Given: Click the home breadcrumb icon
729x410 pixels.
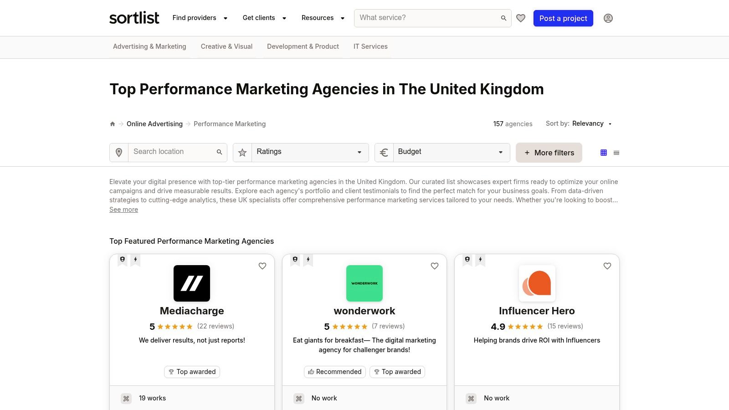Looking at the screenshot, I should click(x=113, y=124).
